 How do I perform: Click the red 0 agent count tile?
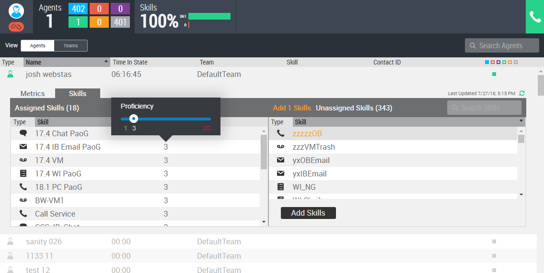pyautogui.click(x=99, y=9)
